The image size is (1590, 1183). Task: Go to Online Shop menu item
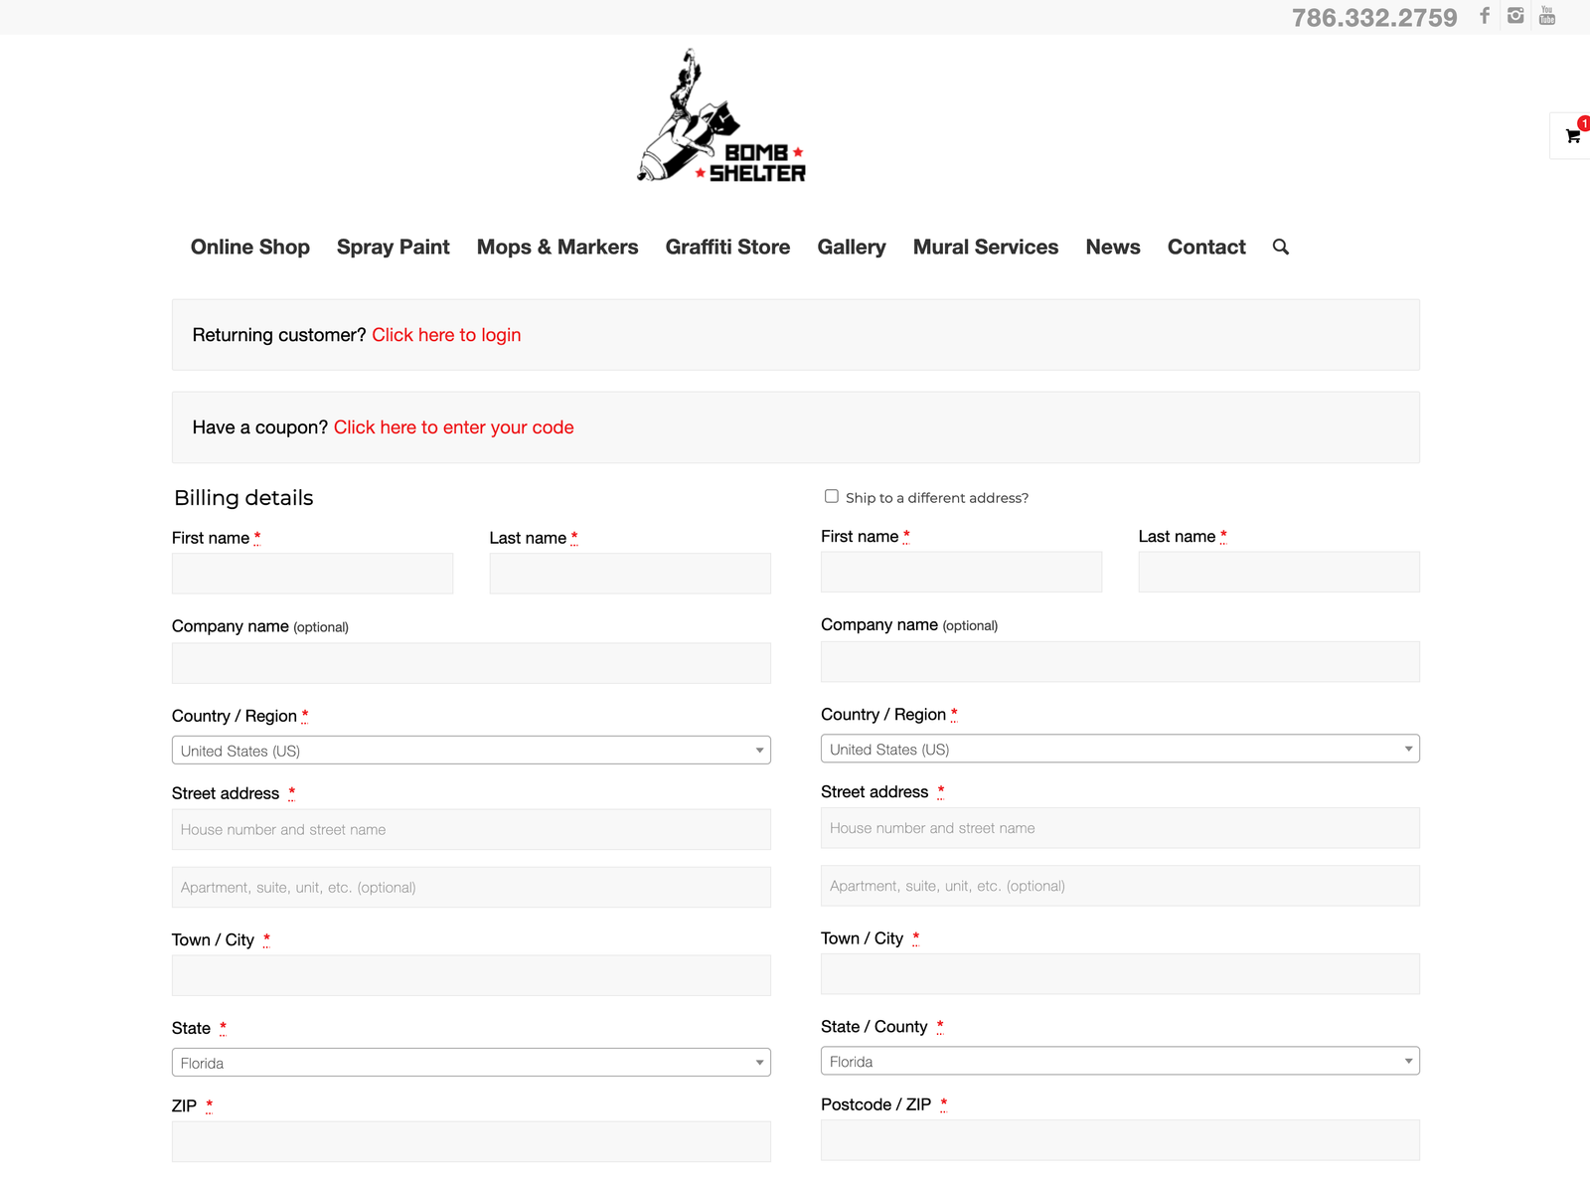(250, 248)
